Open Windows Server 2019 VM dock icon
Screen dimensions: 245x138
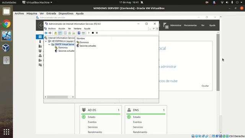7,36
